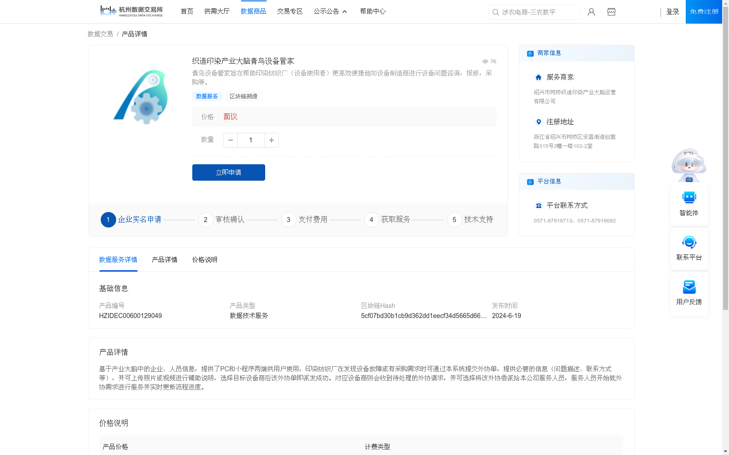Open 用户反馈 feedback
The image size is (729, 455).
click(x=689, y=293)
